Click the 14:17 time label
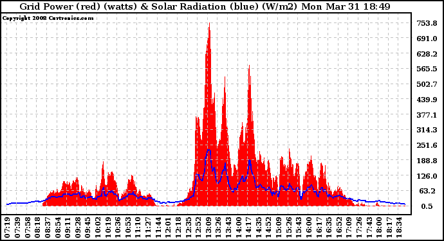The height and width of the screenshot is (241, 444). coord(248,228)
